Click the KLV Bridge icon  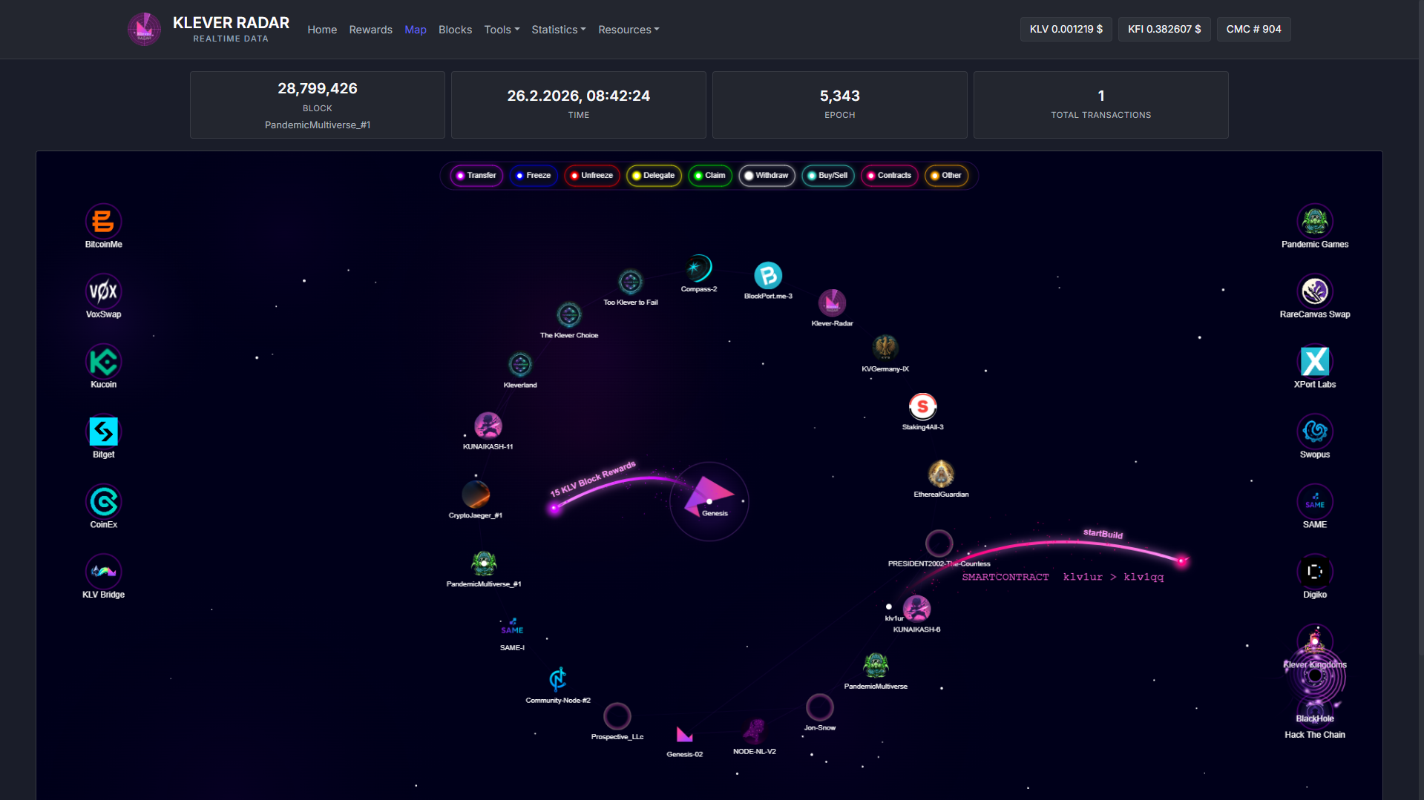tap(103, 572)
